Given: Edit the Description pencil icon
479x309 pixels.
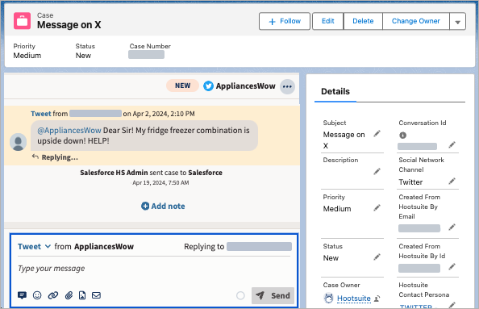Looking at the screenshot, I should tap(377, 172).
